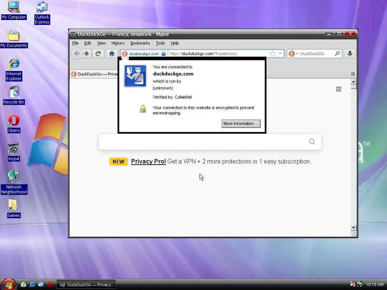Select the Network Neighborhood icon

point(14,182)
